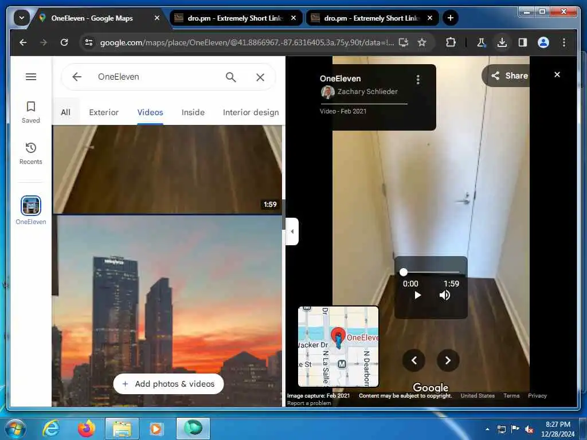Image resolution: width=587 pixels, height=440 pixels.
Task: Click the browser forward button
Action: pos(44,42)
